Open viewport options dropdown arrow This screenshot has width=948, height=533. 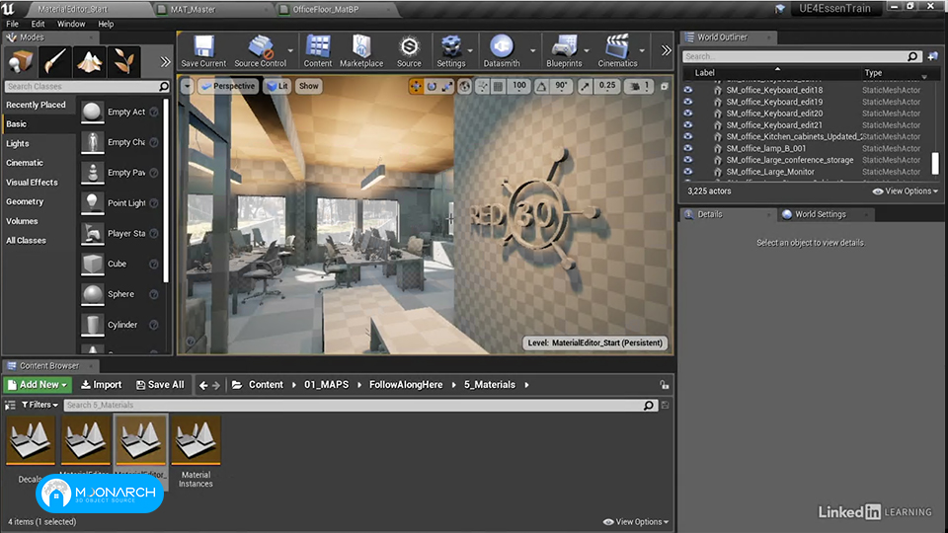(x=187, y=87)
